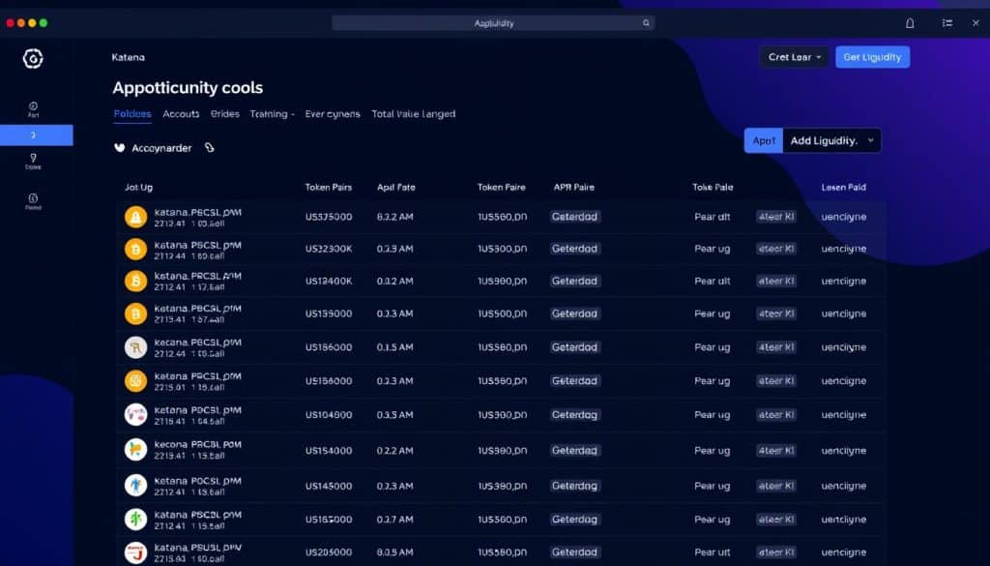Expand the Add Liguidity dropdown

point(832,141)
